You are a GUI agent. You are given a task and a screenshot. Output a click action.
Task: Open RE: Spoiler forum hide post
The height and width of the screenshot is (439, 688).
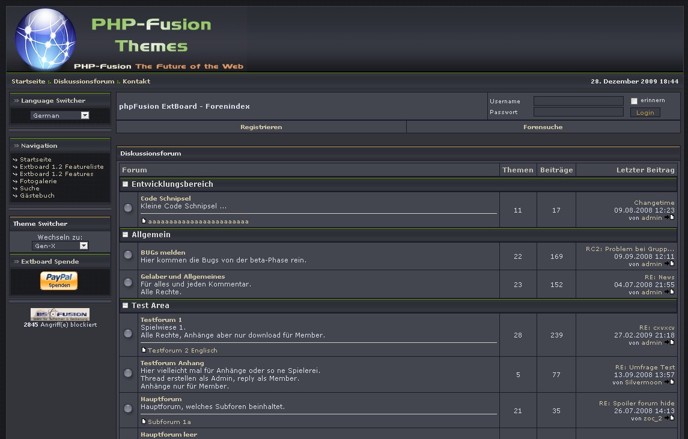[x=637, y=403]
